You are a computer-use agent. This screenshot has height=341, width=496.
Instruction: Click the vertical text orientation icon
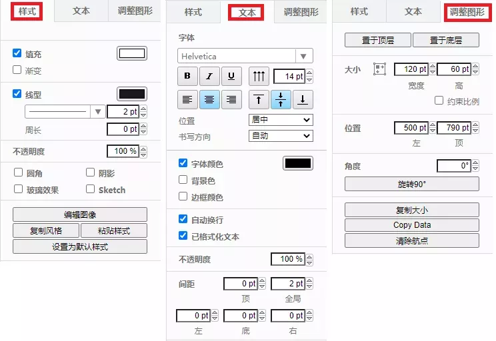pos(259,76)
